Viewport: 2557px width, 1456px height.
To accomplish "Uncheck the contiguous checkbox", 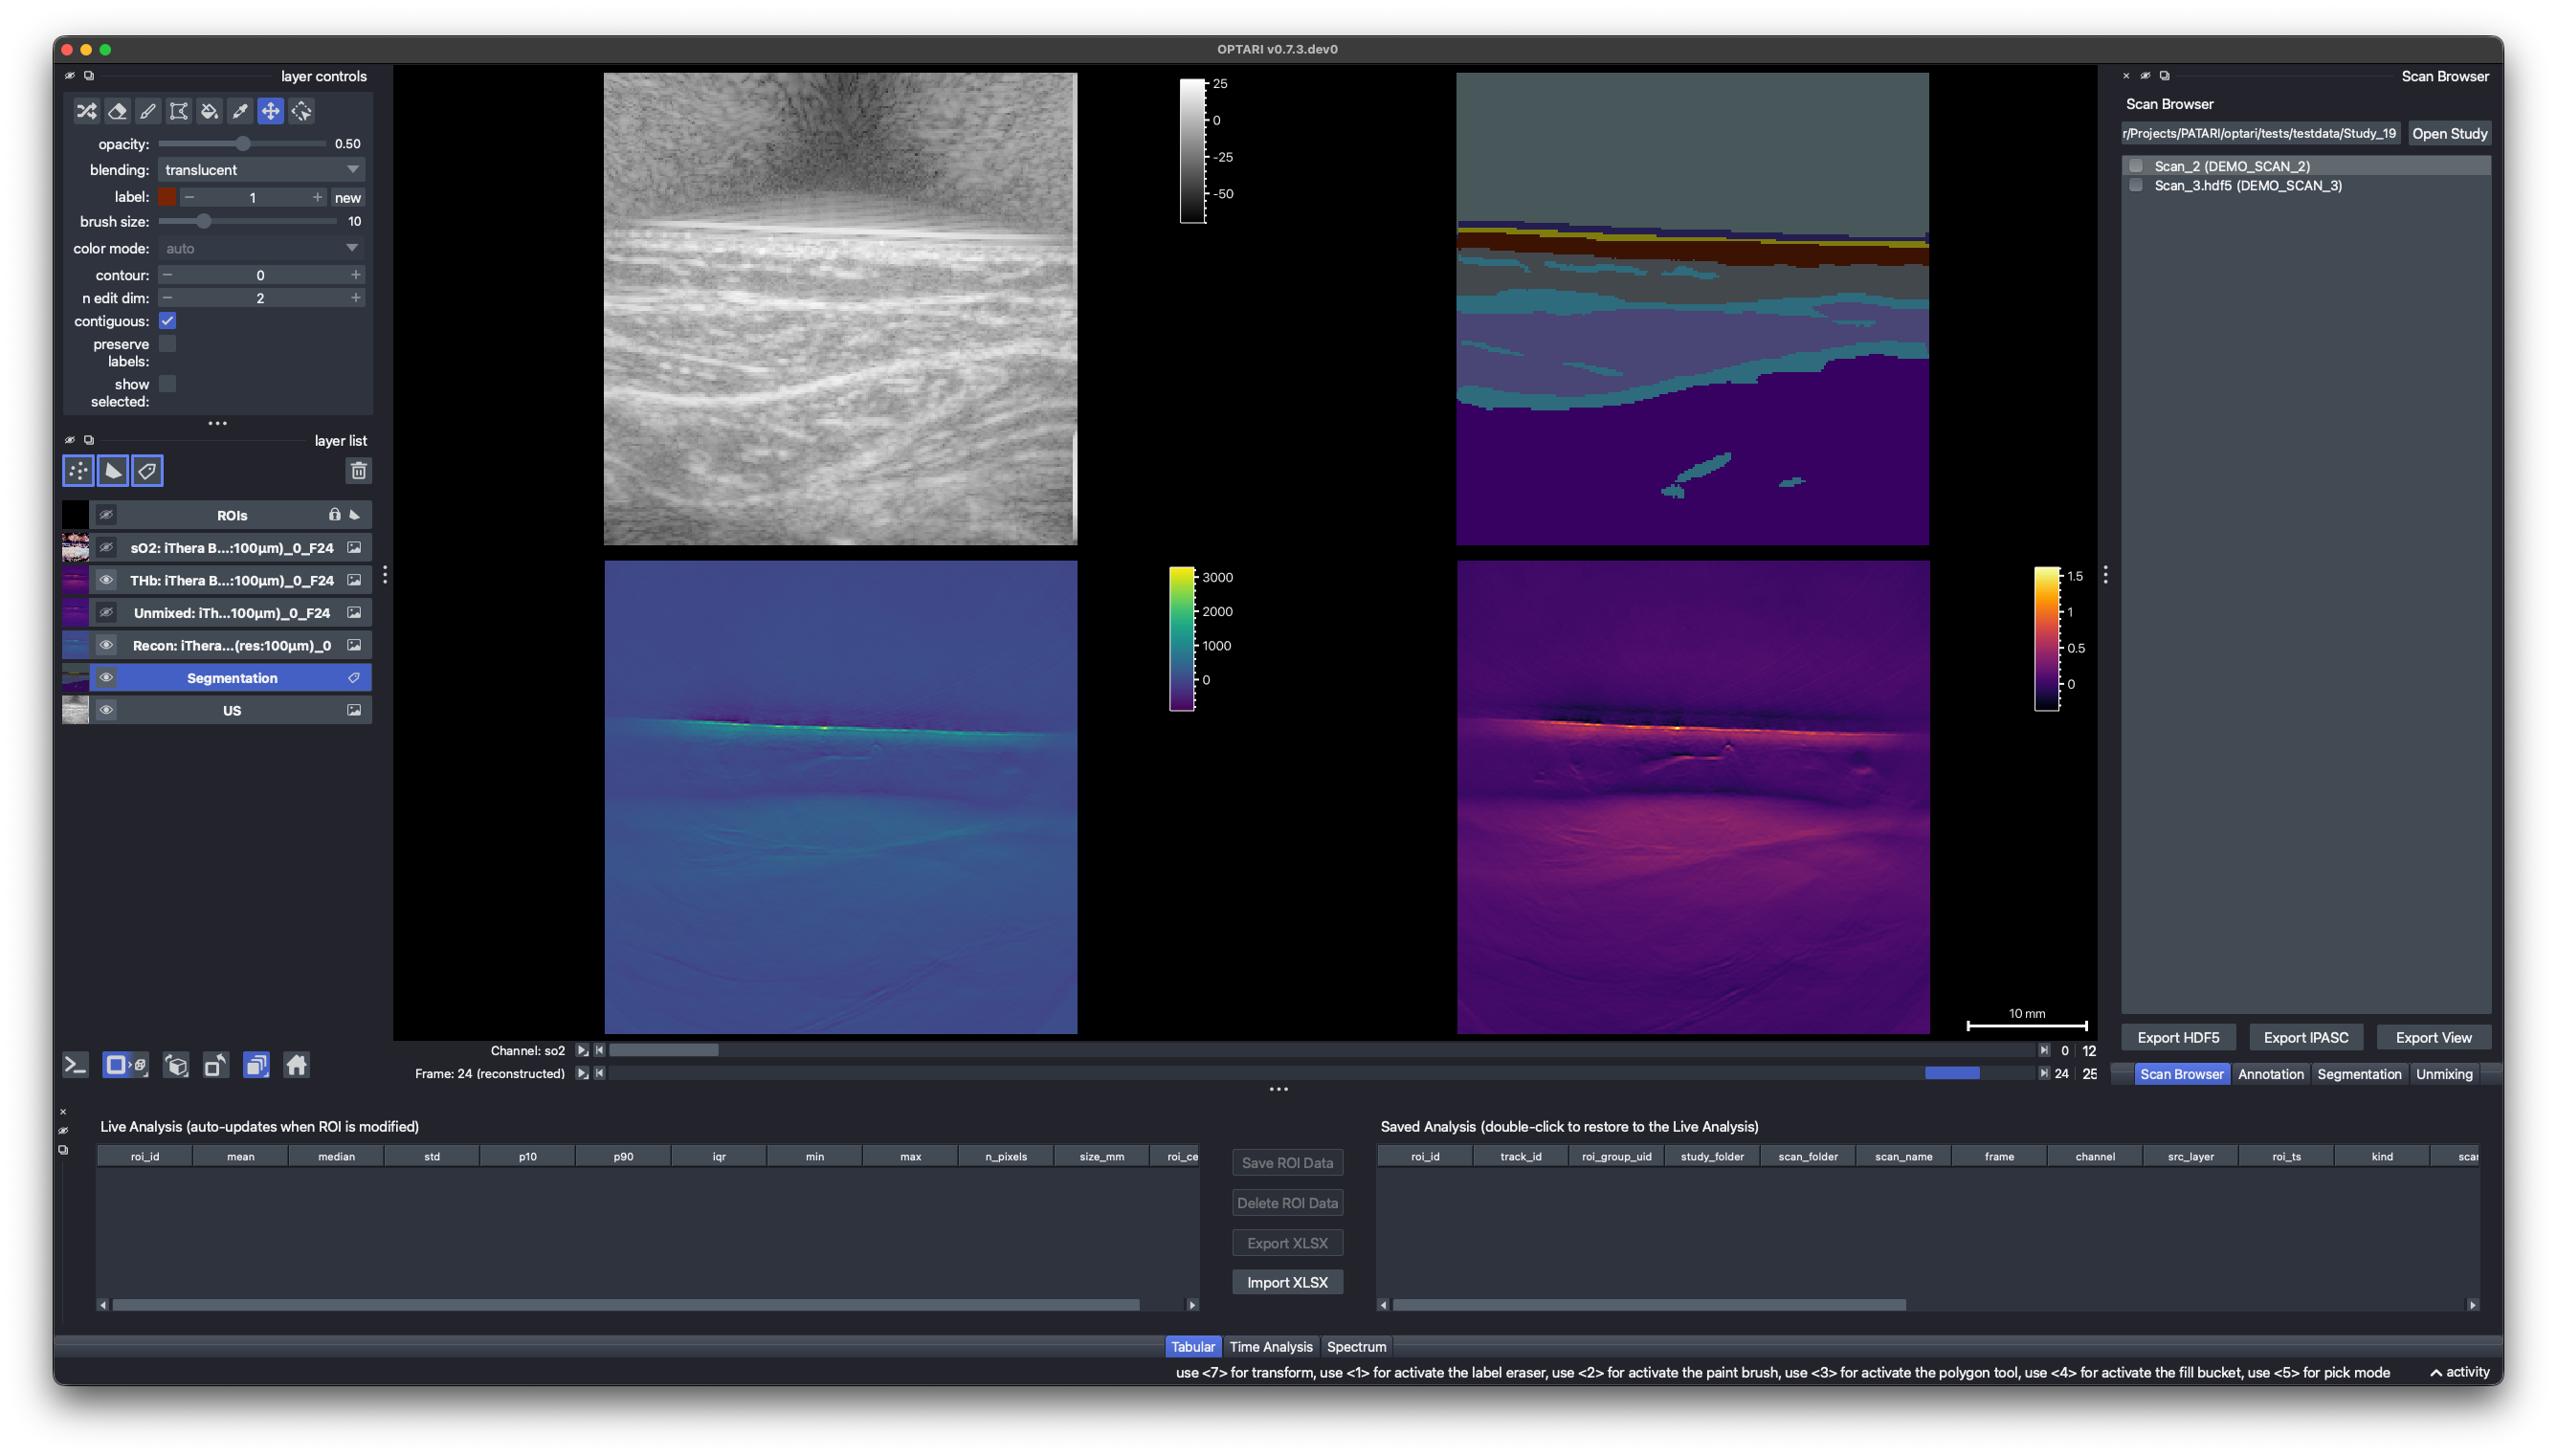I will [168, 321].
